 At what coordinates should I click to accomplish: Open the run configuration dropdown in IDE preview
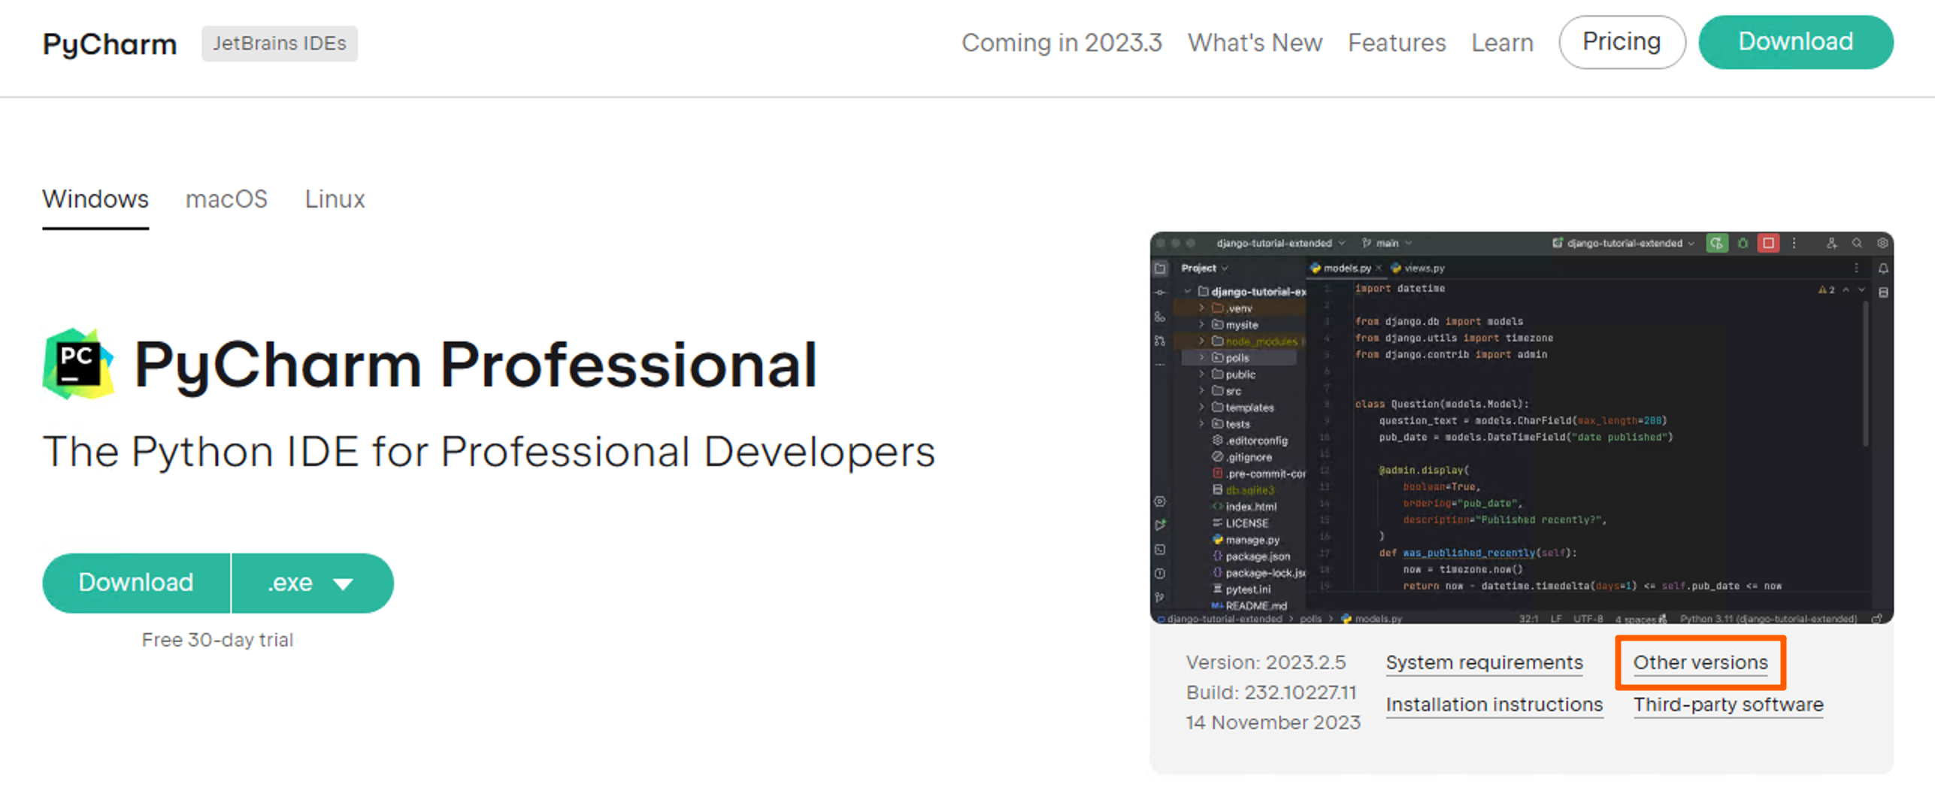(1624, 243)
